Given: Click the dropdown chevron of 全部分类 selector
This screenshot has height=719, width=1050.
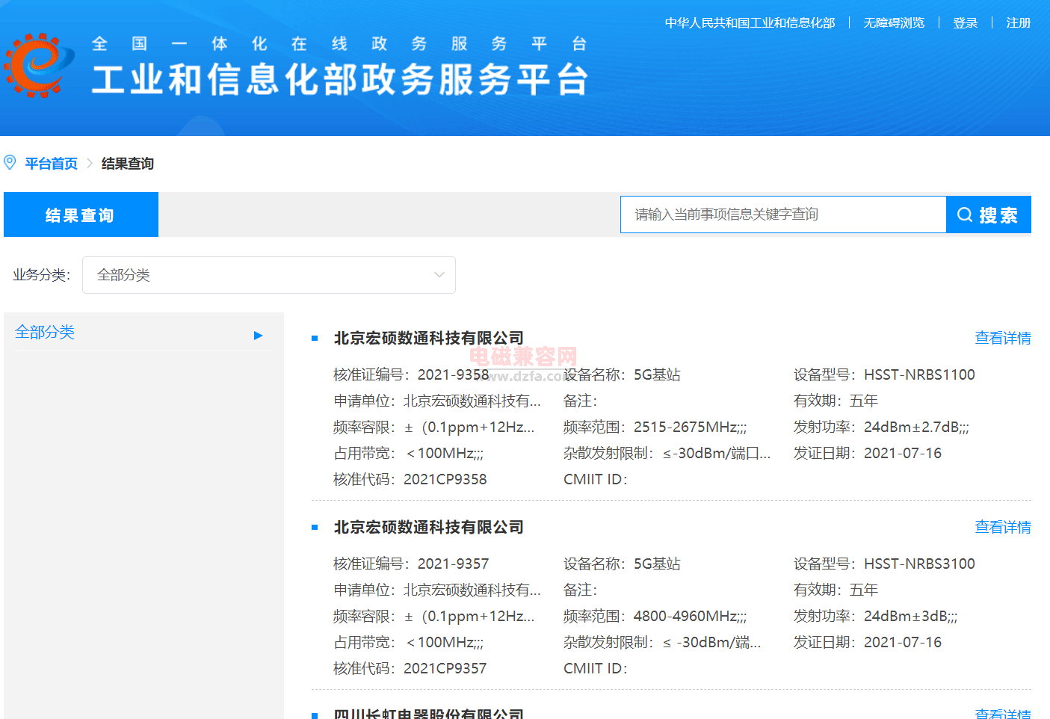Looking at the screenshot, I should pos(439,275).
